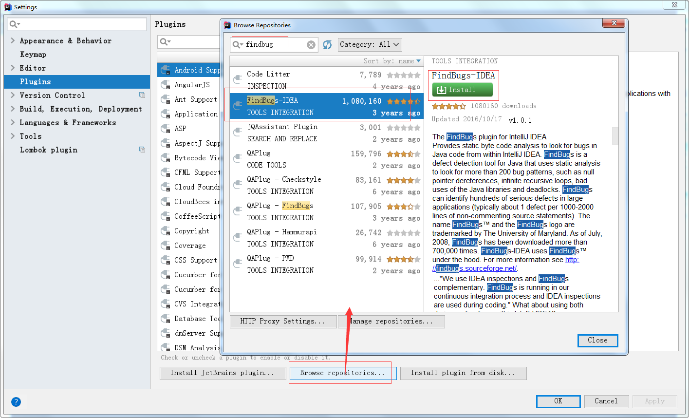Open search history dropdown in findbug field
689x418 pixels.
238,44
